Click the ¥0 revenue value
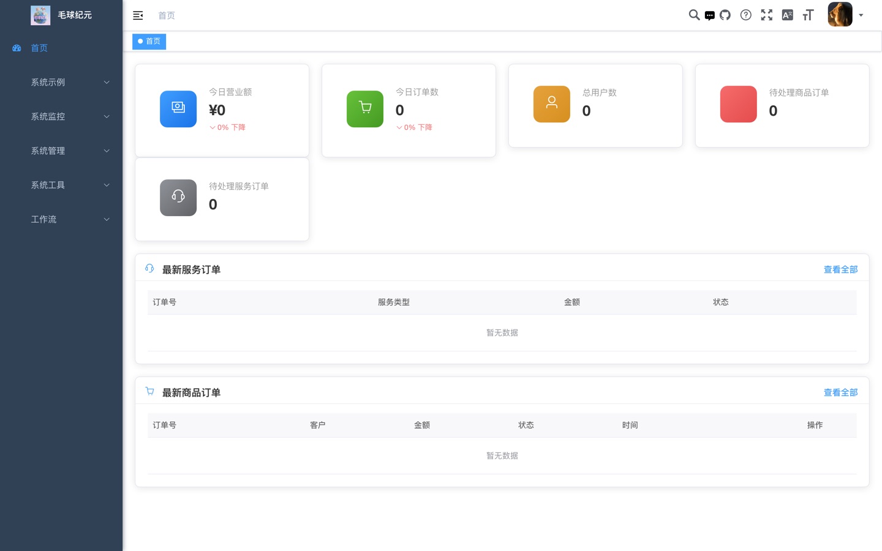The height and width of the screenshot is (551, 882). tap(217, 110)
